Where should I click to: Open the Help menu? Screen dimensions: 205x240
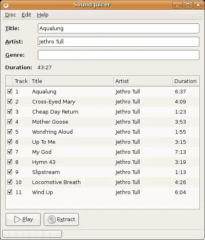43,14
